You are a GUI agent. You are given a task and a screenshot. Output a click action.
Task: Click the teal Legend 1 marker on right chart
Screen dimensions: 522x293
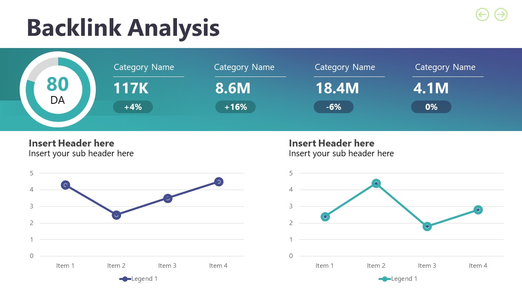tap(385, 279)
